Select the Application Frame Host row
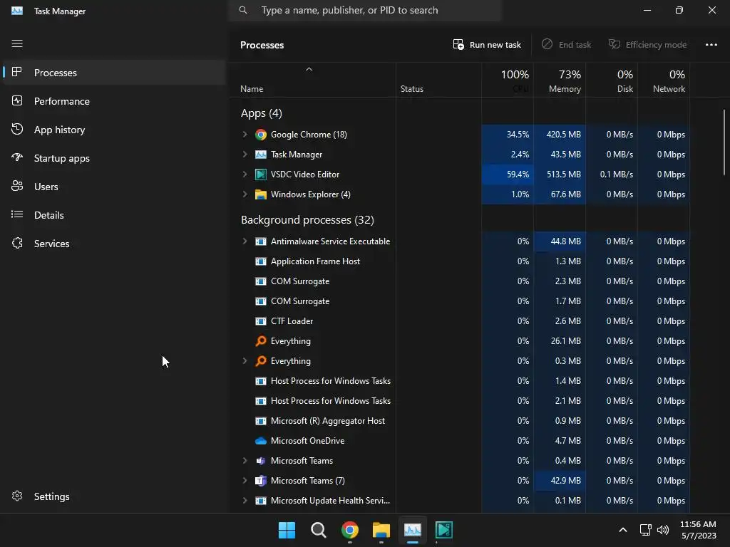Image resolution: width=730 pixels, height=547 pixels. point(460,261)
